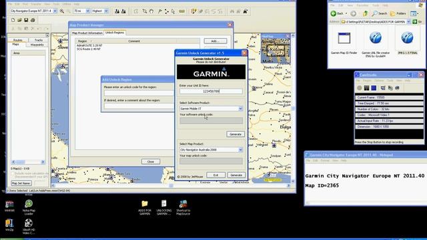The width and height of the screenshot is (427, 240).
Task: Switch to the Routes tab
Action: click(x=18, y=40)
